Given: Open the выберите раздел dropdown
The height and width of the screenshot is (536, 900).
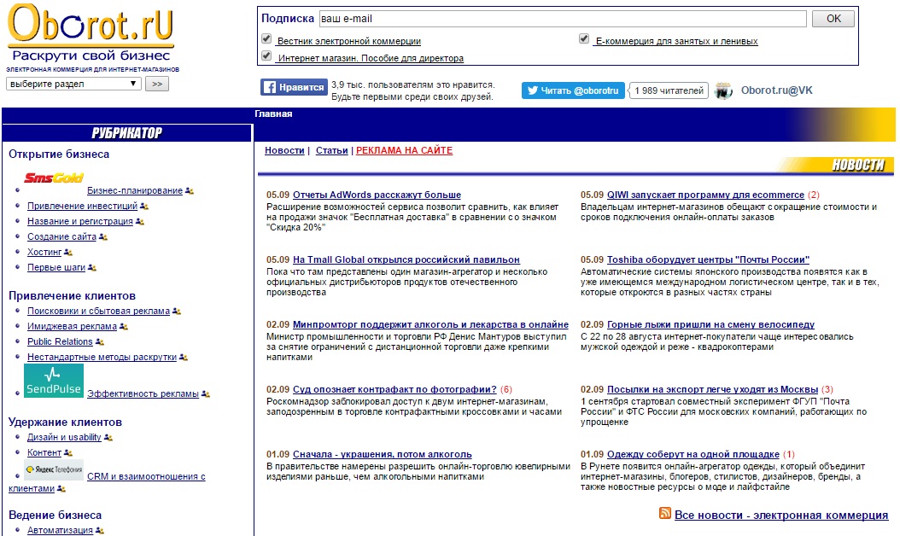Looking at the screenshot, I should pyautogui.click(x=73, y=84).
